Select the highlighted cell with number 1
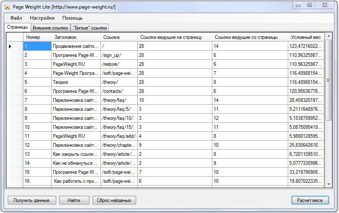339x213 pixels. (37, 46)
